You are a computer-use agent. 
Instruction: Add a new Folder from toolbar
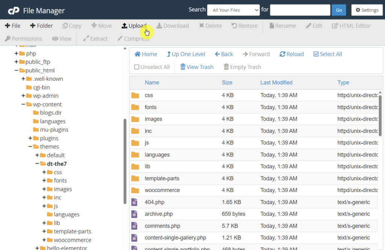41,26
